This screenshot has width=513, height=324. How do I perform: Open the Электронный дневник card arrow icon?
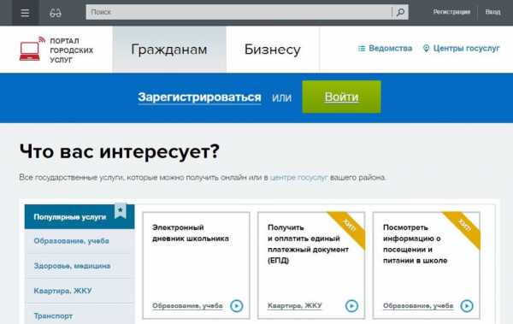237,306
